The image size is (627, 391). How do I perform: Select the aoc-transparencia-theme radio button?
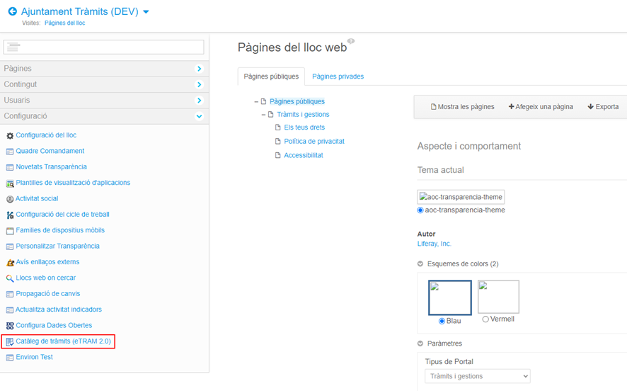pos(420,210)
